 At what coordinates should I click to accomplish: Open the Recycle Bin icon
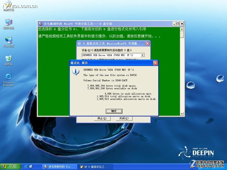9,60
